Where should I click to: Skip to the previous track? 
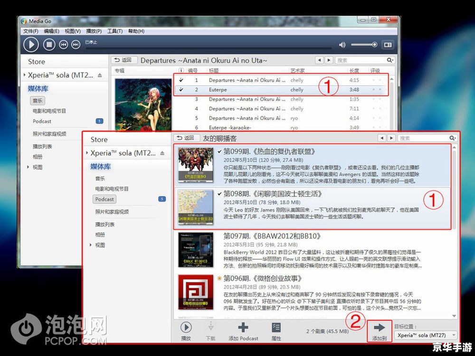coord(63,45)
